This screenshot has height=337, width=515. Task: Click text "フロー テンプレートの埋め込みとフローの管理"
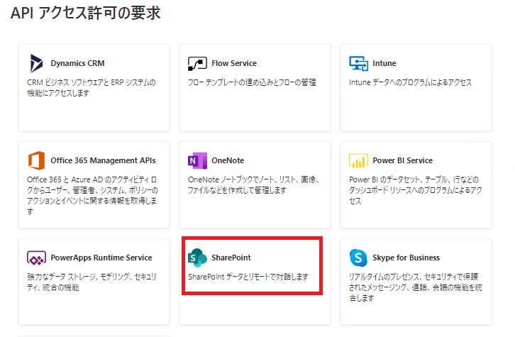coord(252,82)
